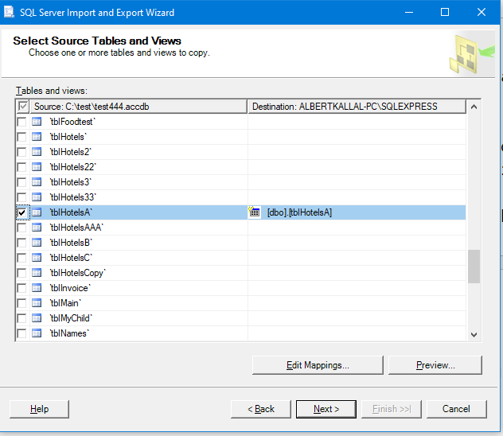Screen dimensions: 503x436
Task: Toggle the select-all checkbox in Source header
Action: pos(23,106)
